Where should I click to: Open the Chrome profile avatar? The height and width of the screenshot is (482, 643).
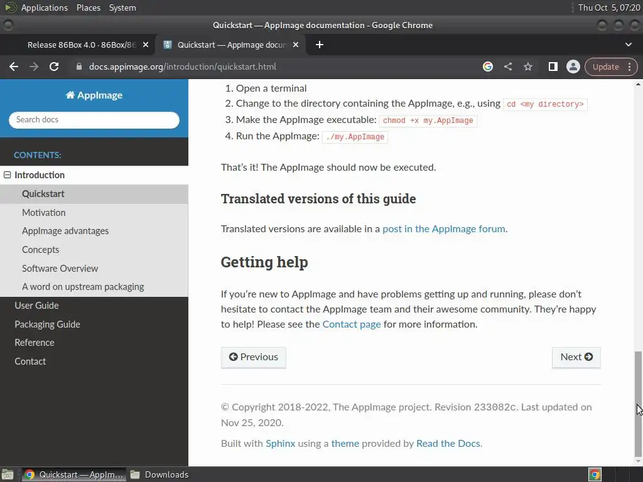point(573,67)
